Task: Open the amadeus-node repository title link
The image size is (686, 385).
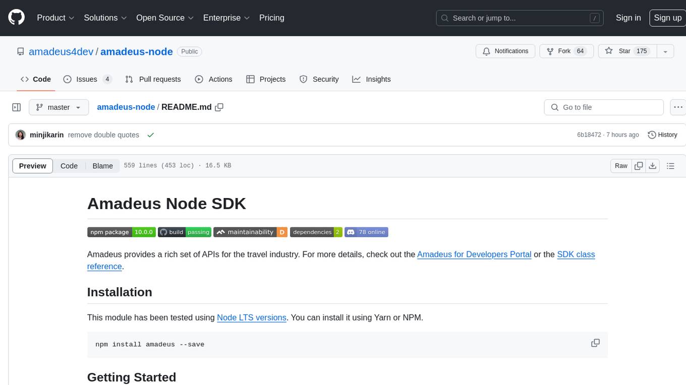Action: (x=137, y=51)
